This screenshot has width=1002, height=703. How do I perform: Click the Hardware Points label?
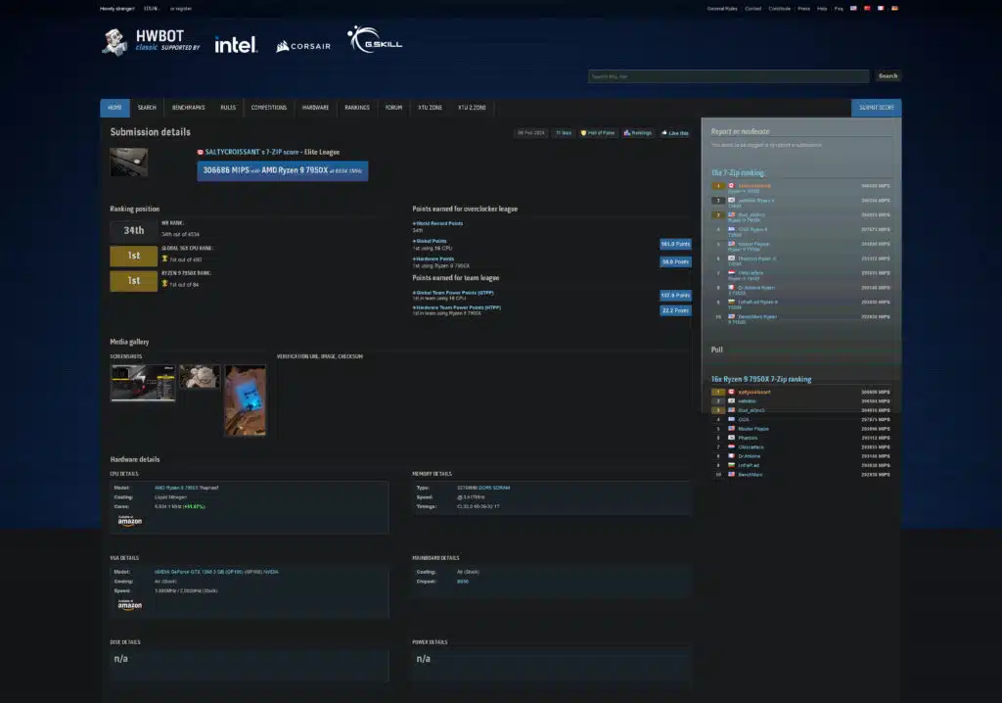point(433,259)
